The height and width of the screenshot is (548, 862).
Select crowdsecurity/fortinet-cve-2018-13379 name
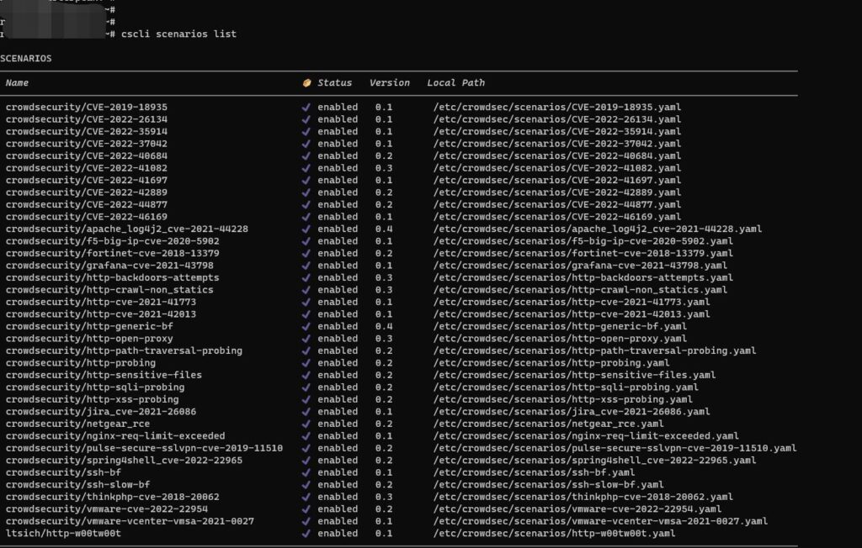pyautogui.click(x=112, y=253)
